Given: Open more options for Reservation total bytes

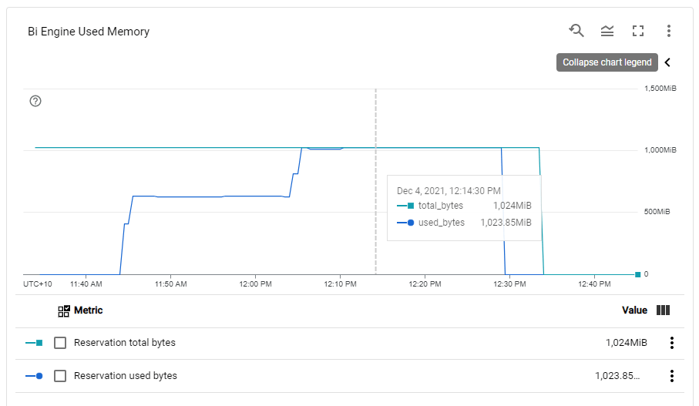Looking at the screenshot, I should pos(672,343).
